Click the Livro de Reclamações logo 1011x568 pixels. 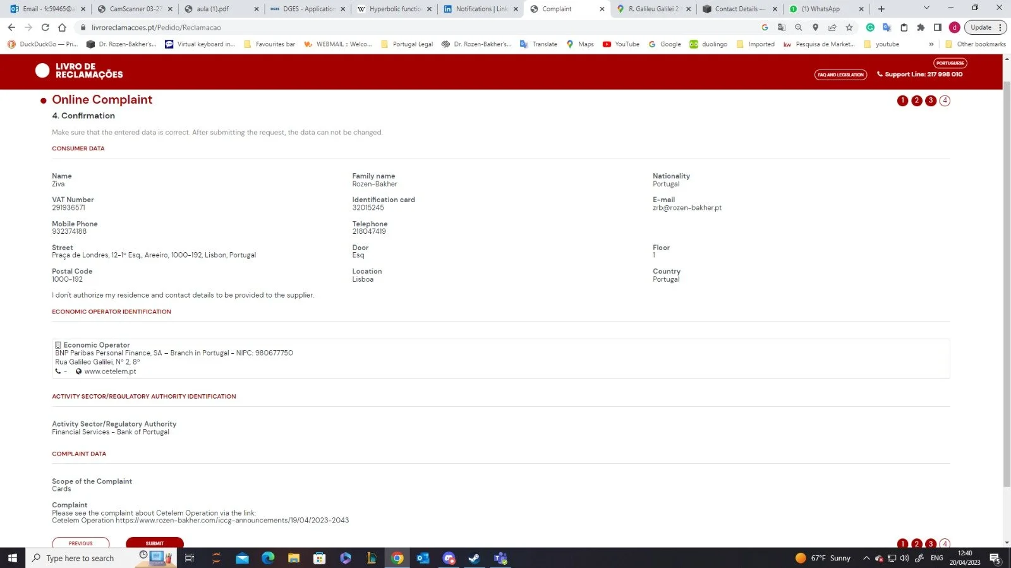click(79, 71)
